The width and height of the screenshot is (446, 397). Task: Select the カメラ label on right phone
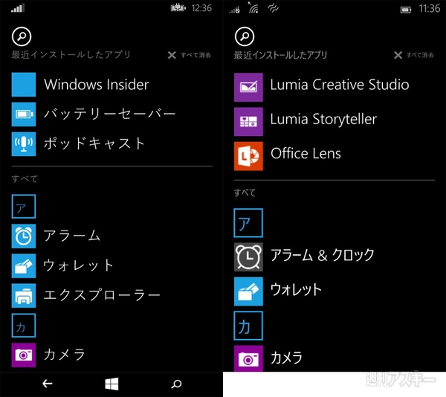[286, 358]
